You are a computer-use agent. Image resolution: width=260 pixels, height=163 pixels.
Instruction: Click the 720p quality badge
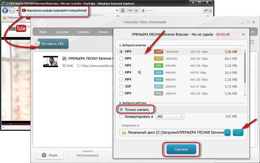coord(159,59)
